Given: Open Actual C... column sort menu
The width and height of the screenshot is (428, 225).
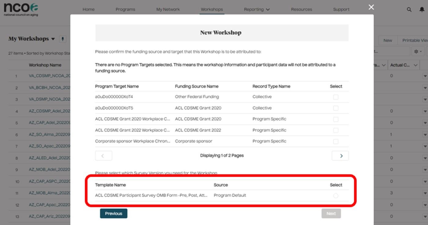Looking at the screenshot, I should [415, 65].
